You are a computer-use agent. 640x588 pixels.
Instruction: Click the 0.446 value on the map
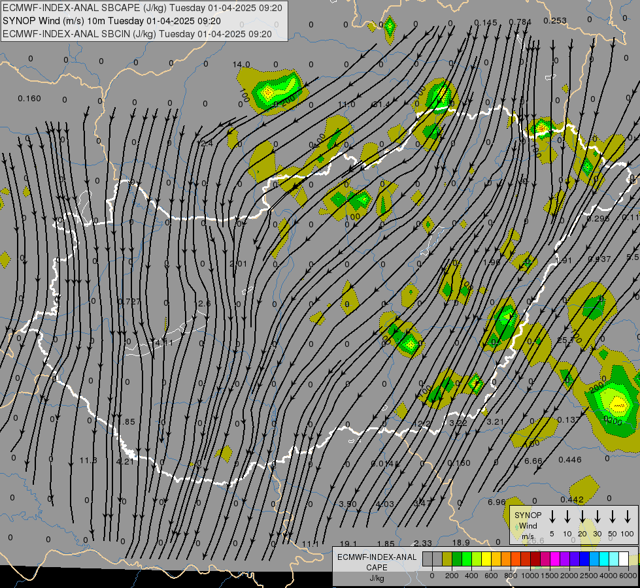(x=570, y=460)
